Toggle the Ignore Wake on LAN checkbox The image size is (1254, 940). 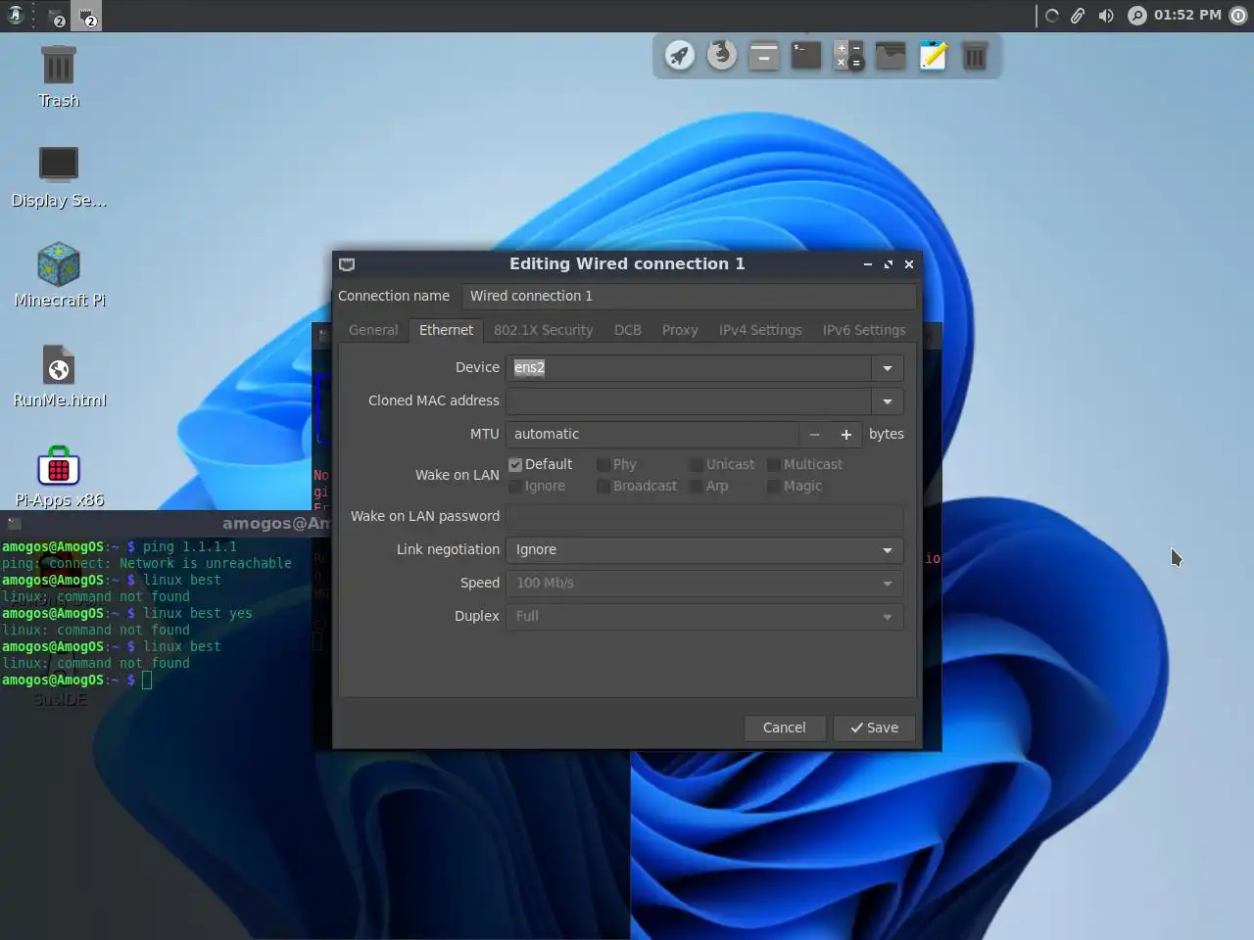coord(515,486)
